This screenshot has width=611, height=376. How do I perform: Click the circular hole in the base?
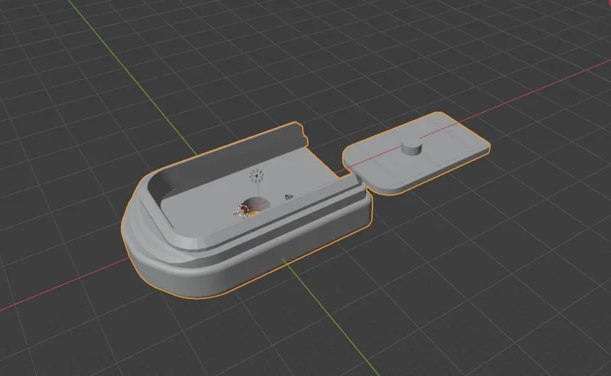click(x=257, y=203)
